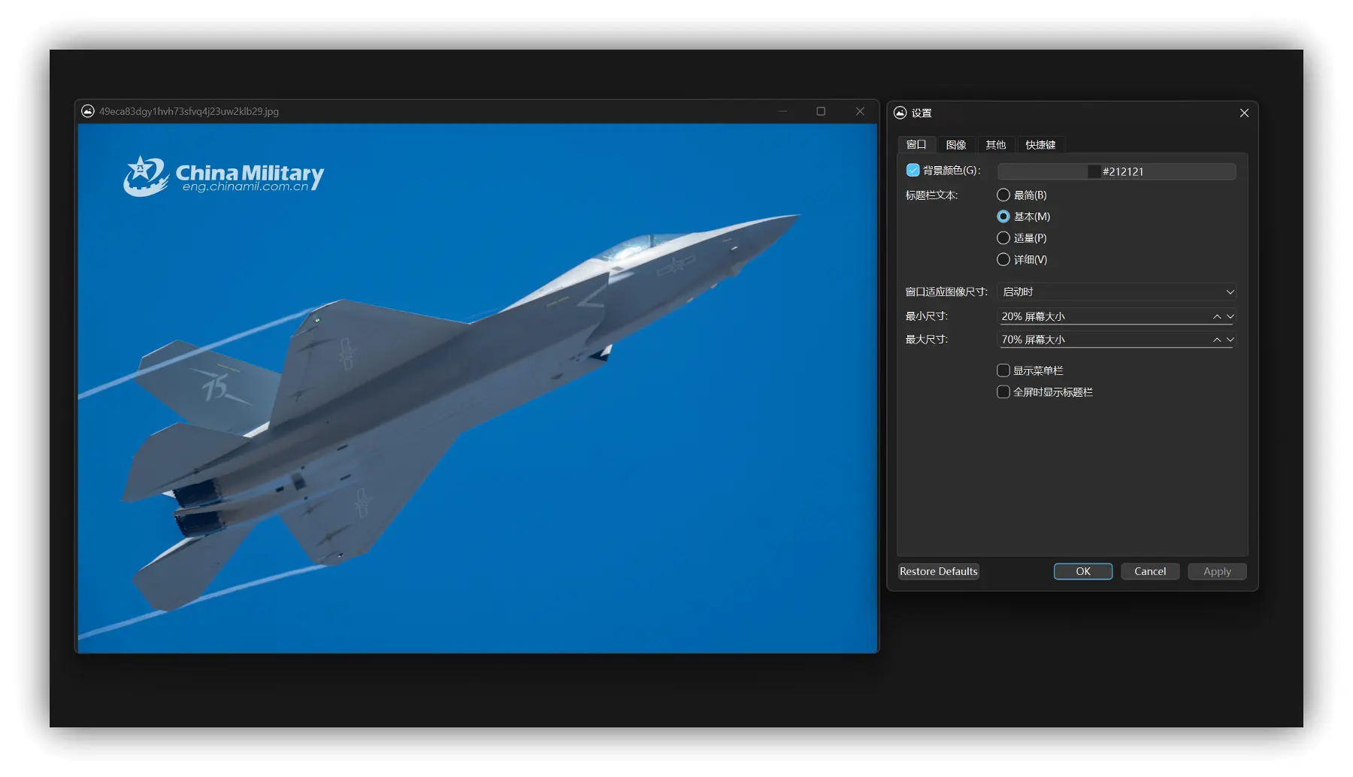Screen dimensions: 1353x777
Task: Enable the 全屏时显示标题栏 checkbox
Action: [1003, 392]
